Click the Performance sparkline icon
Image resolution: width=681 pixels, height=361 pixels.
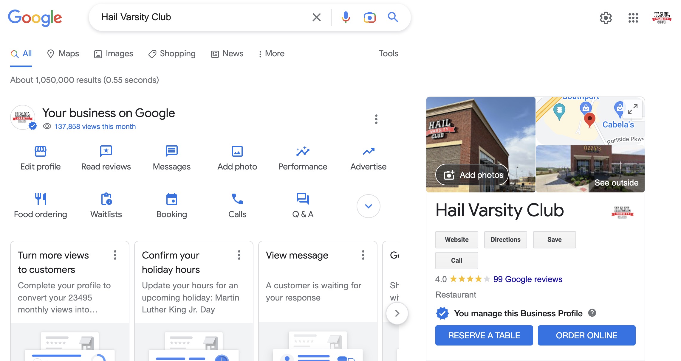303,151
